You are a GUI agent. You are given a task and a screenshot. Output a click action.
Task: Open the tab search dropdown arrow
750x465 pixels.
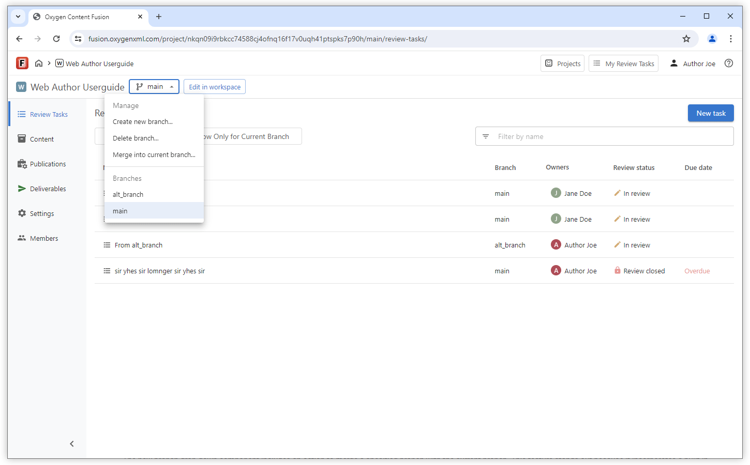tap(18, 17)
